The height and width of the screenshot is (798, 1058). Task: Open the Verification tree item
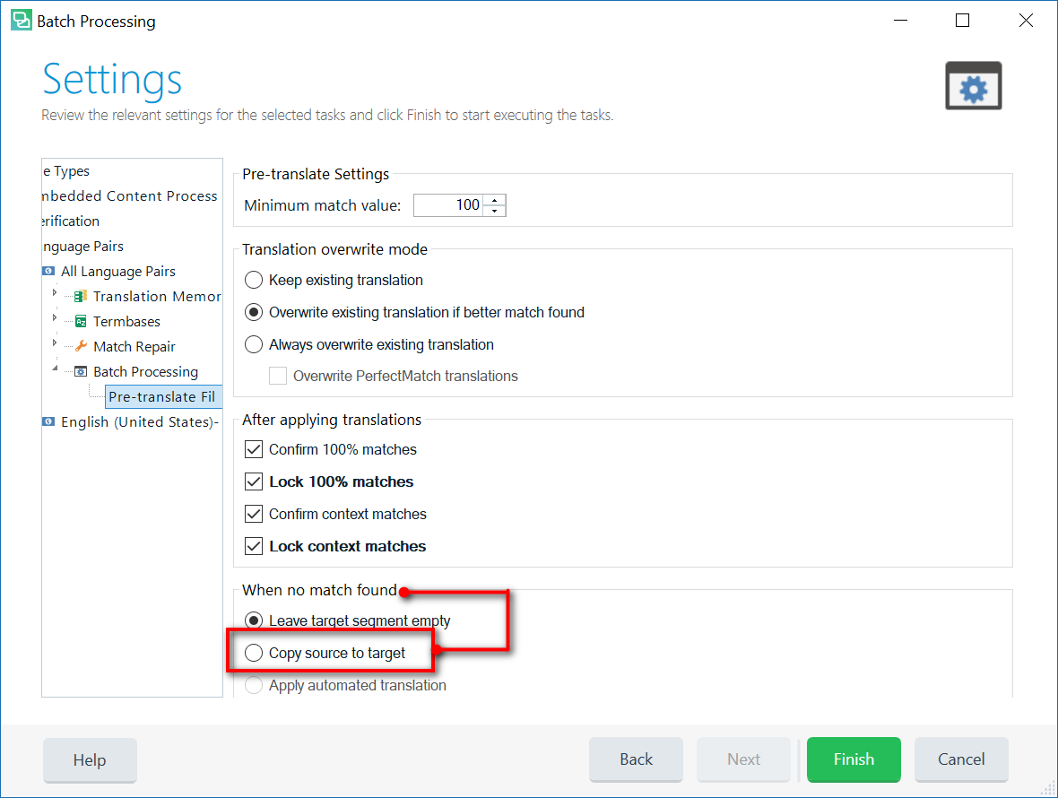click(x=70, y=221)
